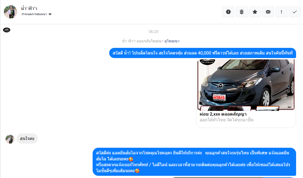The height and width of the screenshot is (178, 303).
Task: Flag conversation as priority with exclamation icon
Action: coord(281,12)
